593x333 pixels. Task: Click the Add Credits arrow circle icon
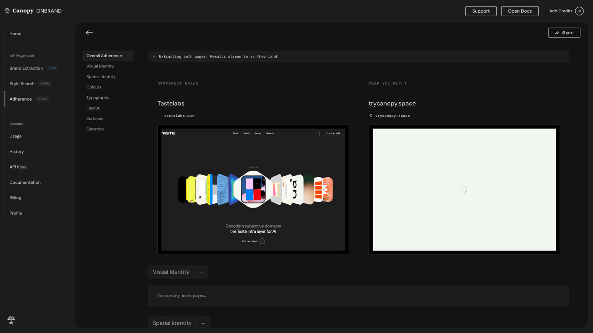click(579, 11)
